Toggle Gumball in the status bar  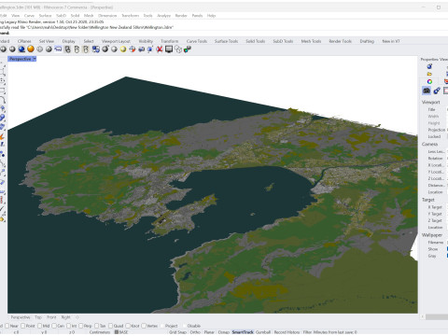tap(263, 332)
